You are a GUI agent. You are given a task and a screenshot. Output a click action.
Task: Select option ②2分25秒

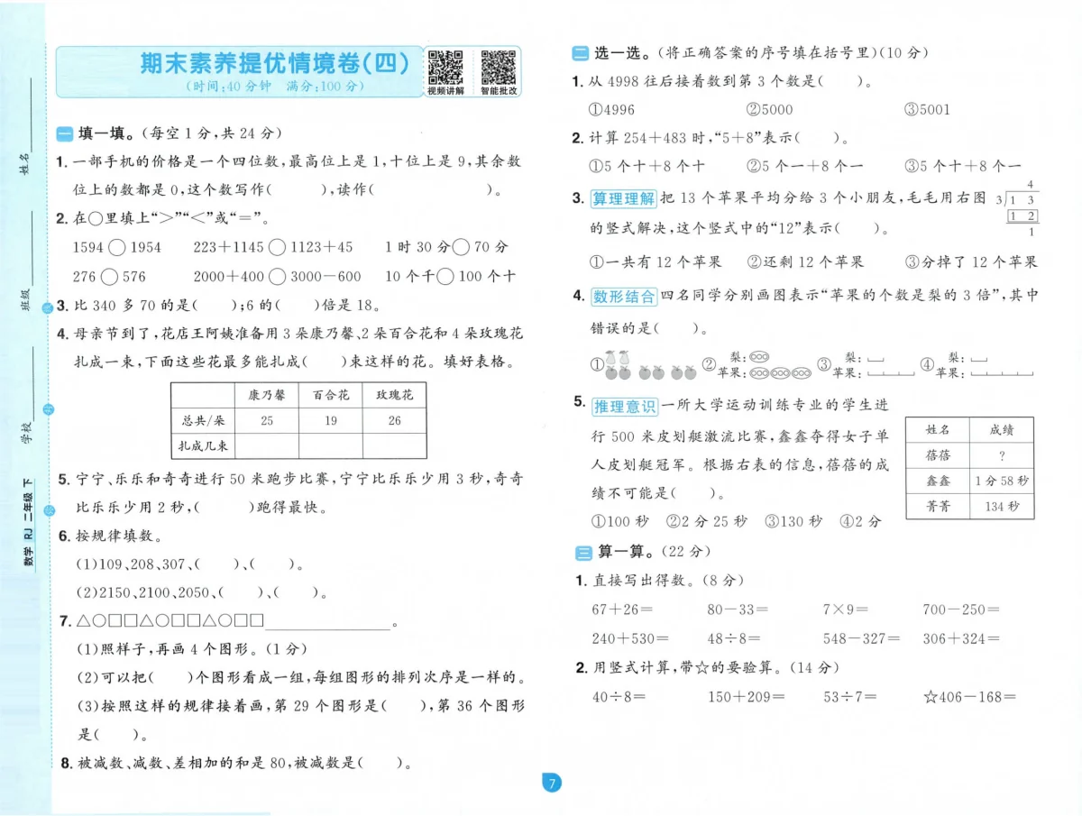[x=706, y=521]
